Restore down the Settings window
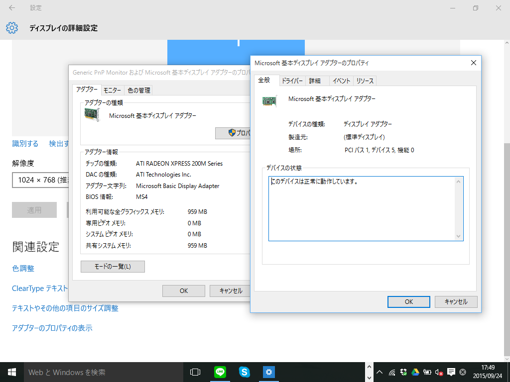The image size is (510, 382). [x=476, y=8]
